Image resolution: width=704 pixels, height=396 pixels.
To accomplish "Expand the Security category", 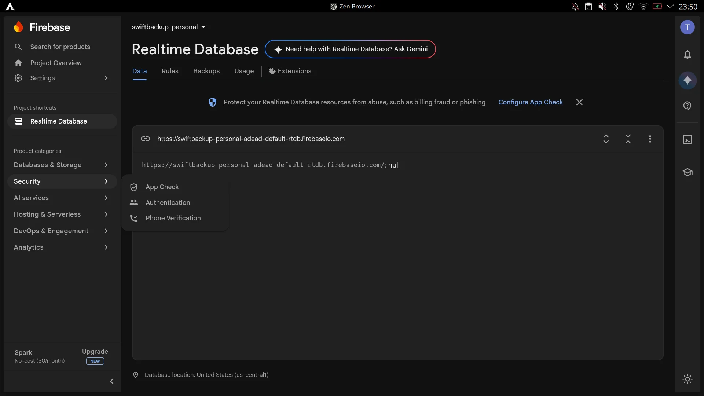I will pos(62,181).
